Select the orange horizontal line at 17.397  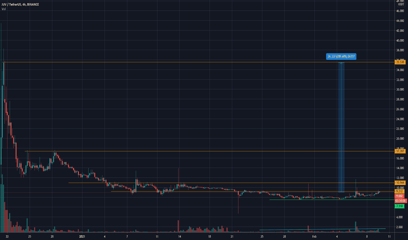click(209, 151)
